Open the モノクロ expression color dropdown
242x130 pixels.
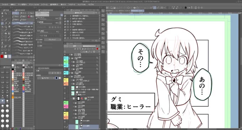coord(46,78)
